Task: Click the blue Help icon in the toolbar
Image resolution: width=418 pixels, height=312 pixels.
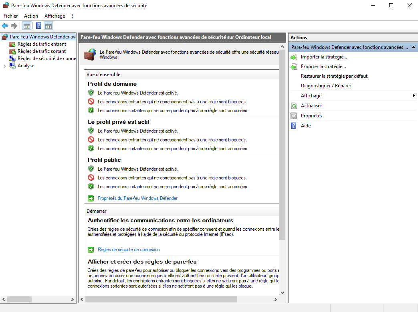Action: (38, 26)
